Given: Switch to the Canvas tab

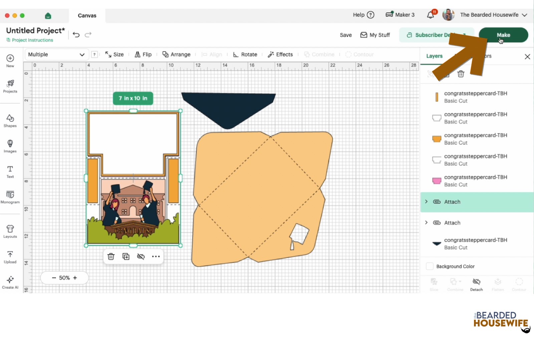Looking at the screenshot, I should pyautogui.click(x=87, y=16).
